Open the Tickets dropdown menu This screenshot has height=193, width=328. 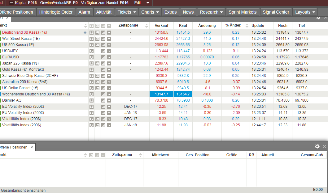point(127,12)
